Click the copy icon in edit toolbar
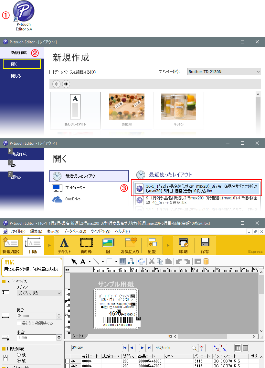265x368 pixels. coord(160,261)
